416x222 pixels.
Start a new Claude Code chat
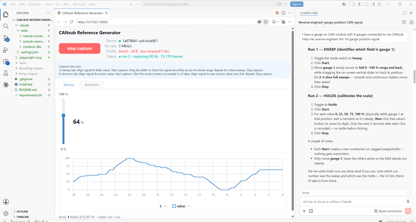pyautogui.click(x=411, y=22)
